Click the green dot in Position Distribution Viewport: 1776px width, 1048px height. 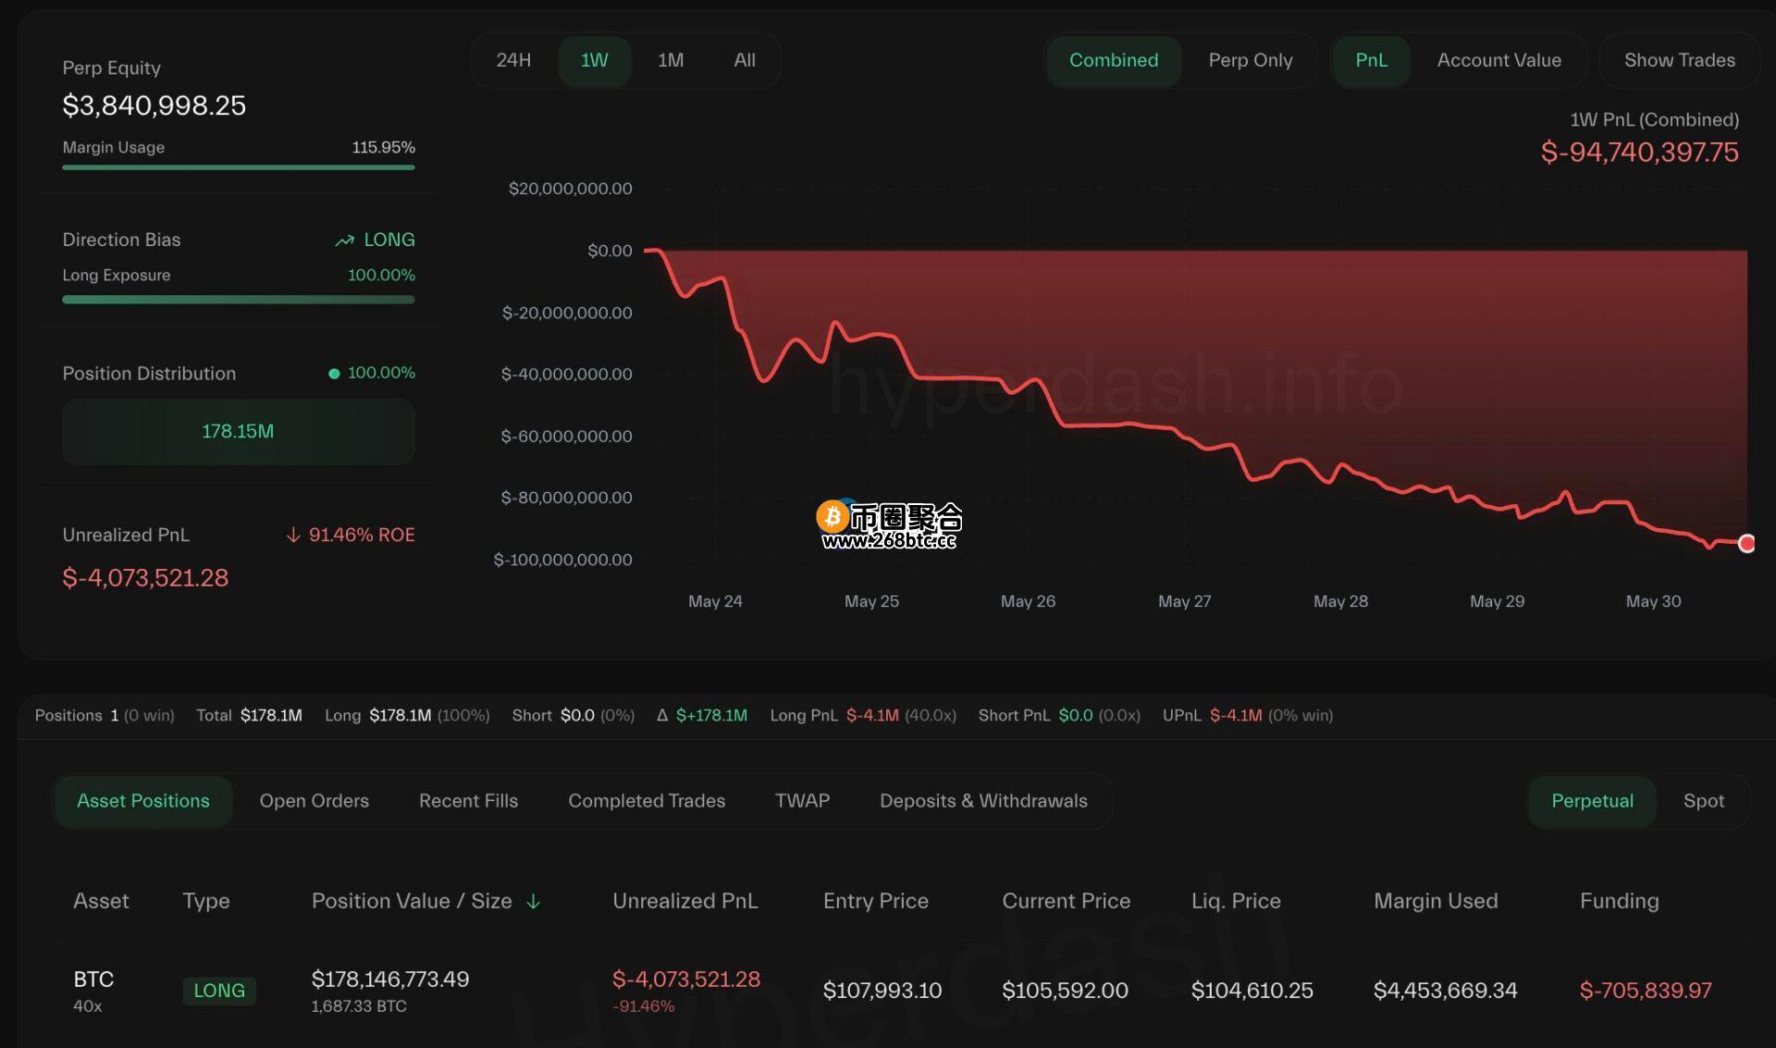click(x=334, y=374)
